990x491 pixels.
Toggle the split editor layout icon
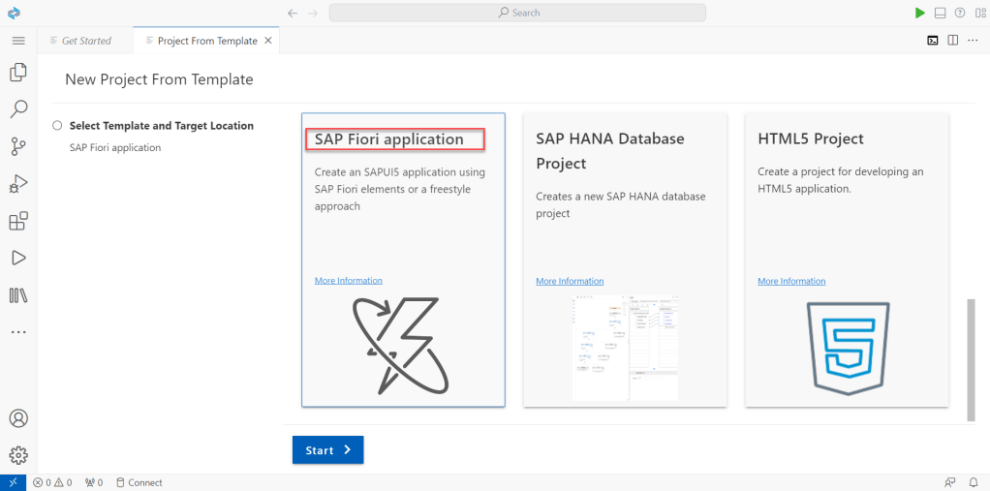click(953, 40)
